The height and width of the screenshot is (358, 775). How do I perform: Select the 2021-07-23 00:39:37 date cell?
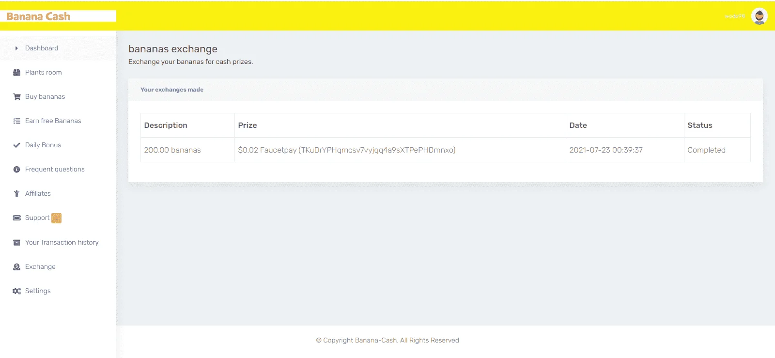(625, 150)
